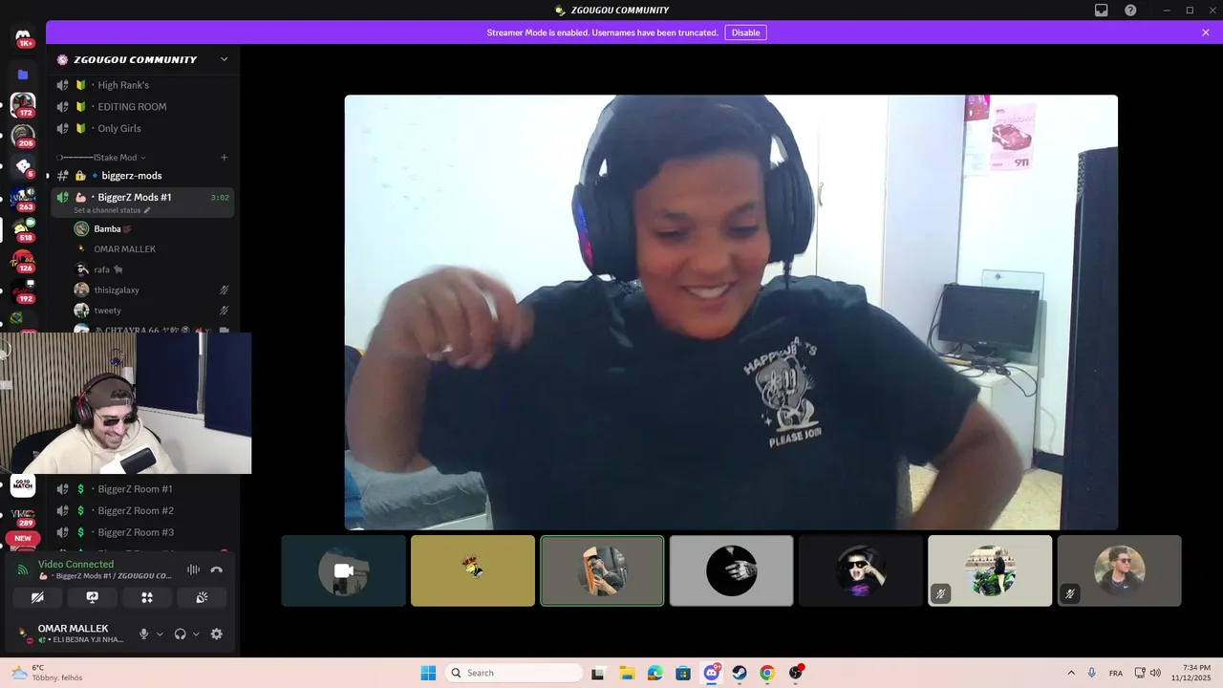Open Steam from the taskbar

coord(740,673)
